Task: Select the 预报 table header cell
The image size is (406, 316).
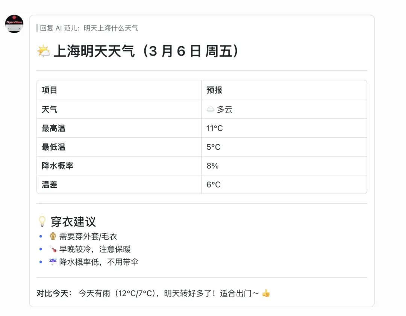Action: point(214,90)
